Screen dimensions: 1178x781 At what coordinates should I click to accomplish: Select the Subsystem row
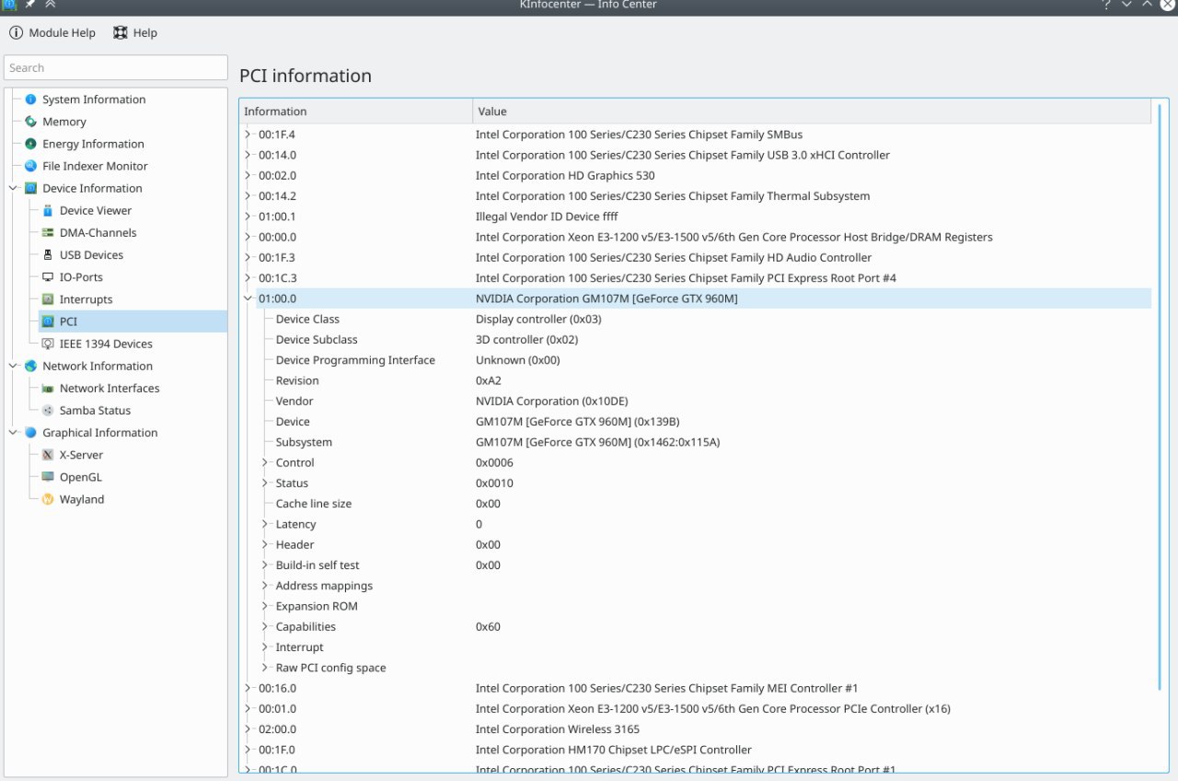point(695,442)
